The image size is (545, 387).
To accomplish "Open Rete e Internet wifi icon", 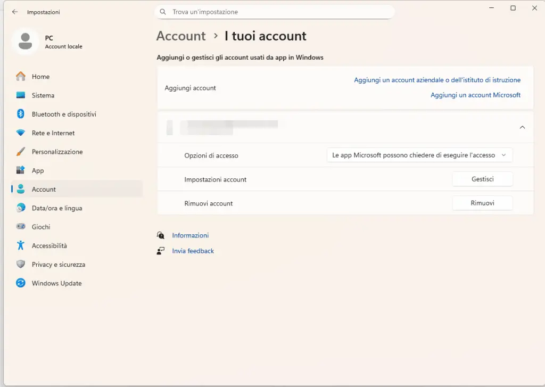I will click(21, 133).
